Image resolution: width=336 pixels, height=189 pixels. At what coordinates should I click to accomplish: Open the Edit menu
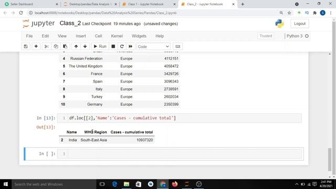tap(45, 36)
